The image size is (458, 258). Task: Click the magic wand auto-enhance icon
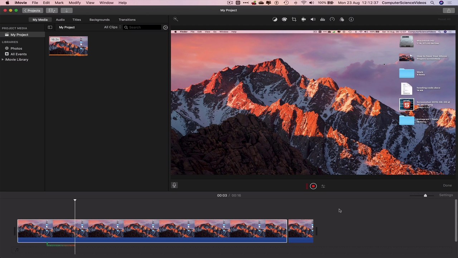click(x=175, y=19)
